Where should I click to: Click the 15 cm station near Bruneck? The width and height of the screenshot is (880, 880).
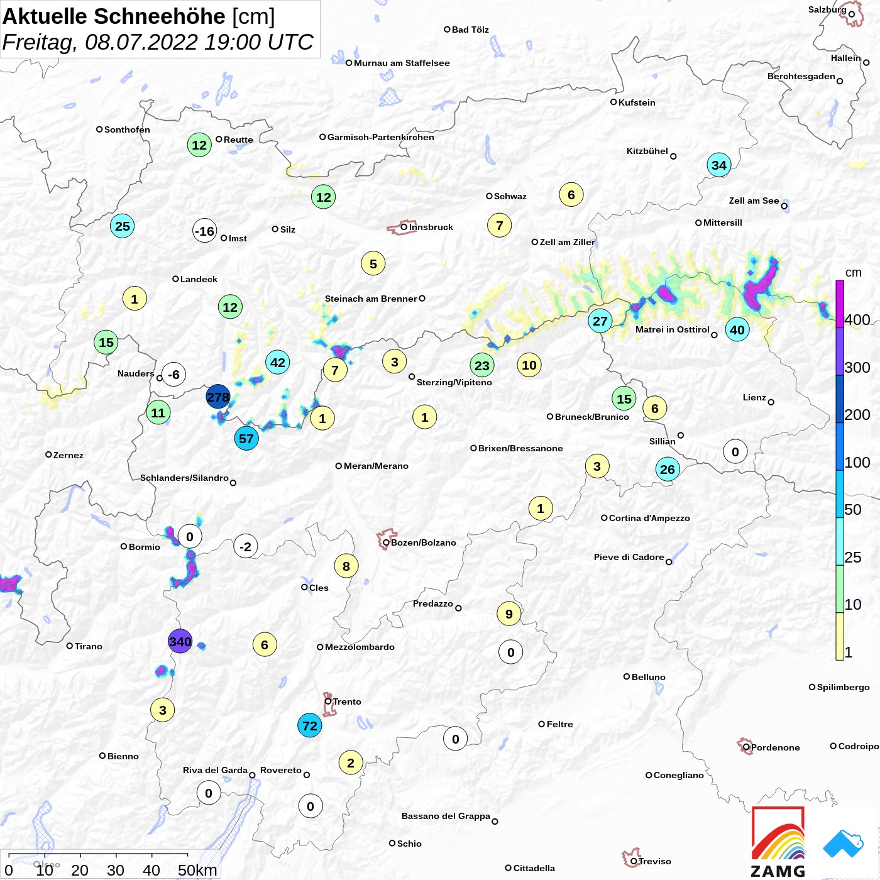point(624,399)
